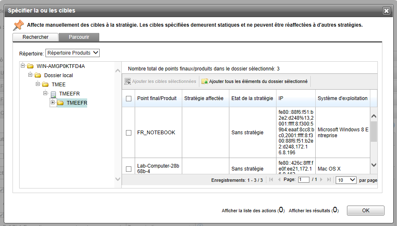Open the per-page records count dropdown
This screenshot has width=397, height=226.
[346, 180]
